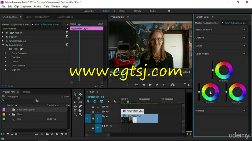Expand Opacity effect properties
Viewport: 252px width, 141px height.
(x=3, y=37)
